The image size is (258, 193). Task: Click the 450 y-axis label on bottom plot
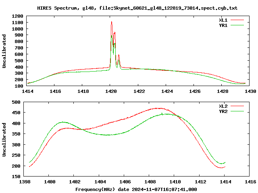[x=16, y=113]
